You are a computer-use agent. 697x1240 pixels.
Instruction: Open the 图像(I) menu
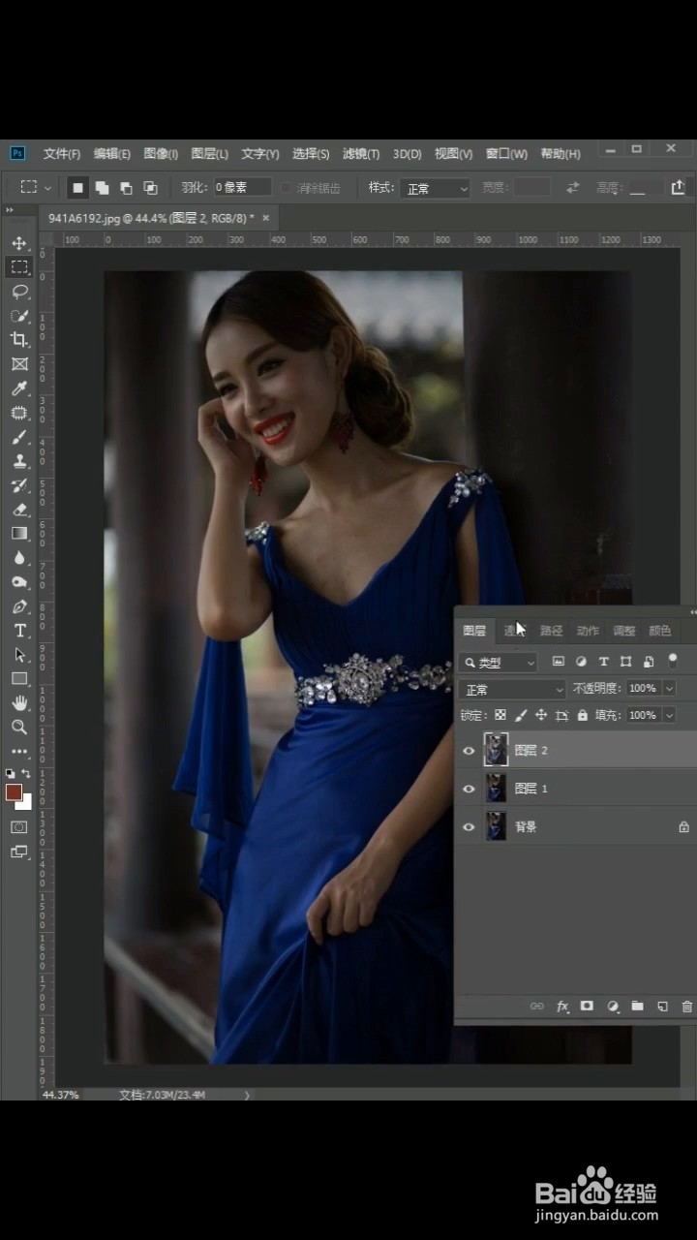(x=161, y=154)
